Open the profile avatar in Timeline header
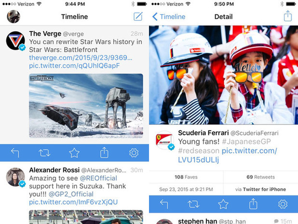Image resolution: width=298 pixels, height=224 pixels. tap(14, 16)
